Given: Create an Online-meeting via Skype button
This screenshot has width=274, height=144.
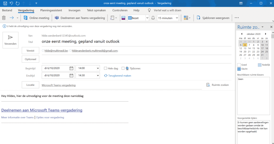Looking at the screenshot, I should click(36, 18).
